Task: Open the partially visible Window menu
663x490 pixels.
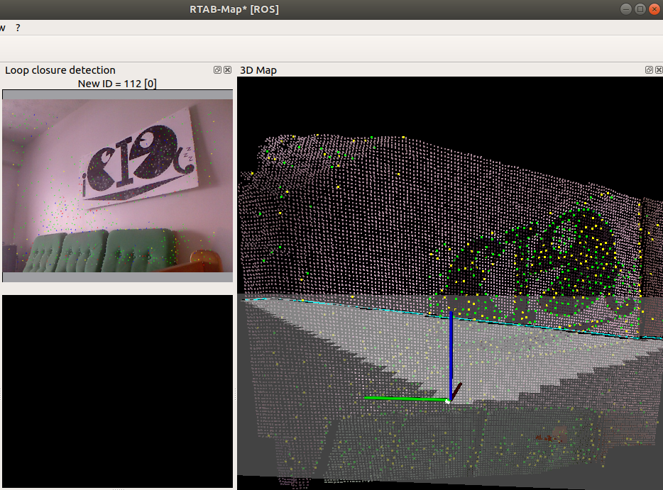Action: coord(2,27)
